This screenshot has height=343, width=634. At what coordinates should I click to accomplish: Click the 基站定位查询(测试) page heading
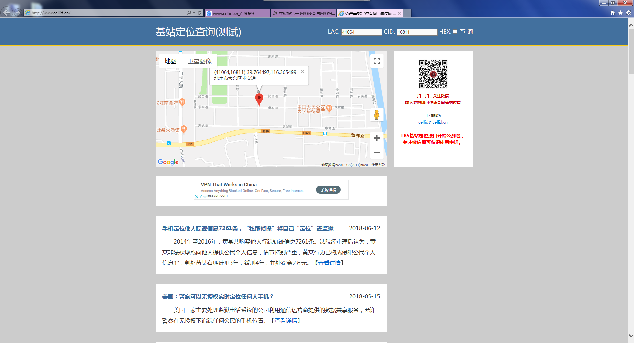point(198,32)
